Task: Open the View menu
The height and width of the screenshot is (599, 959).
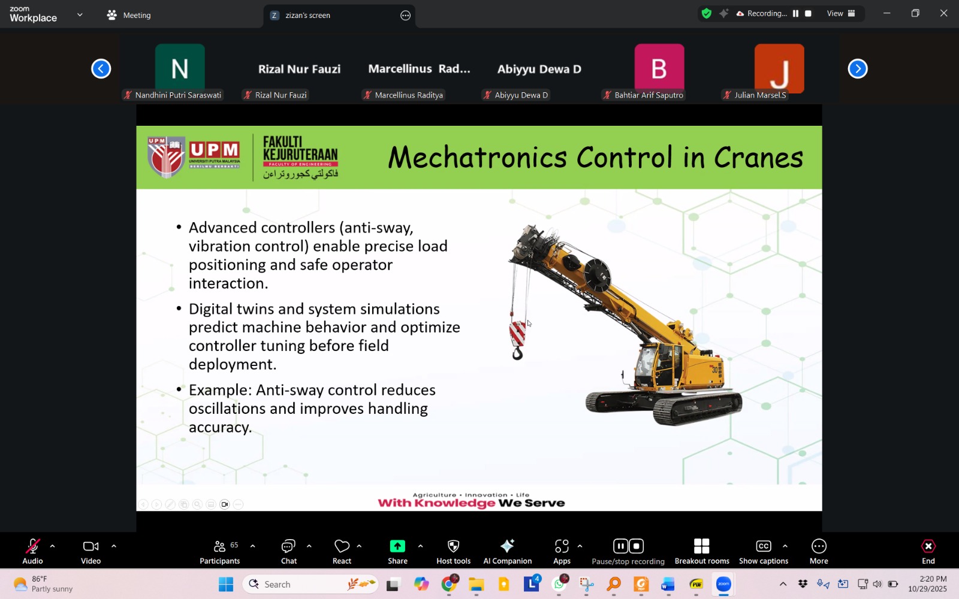Action: (841, 13)
